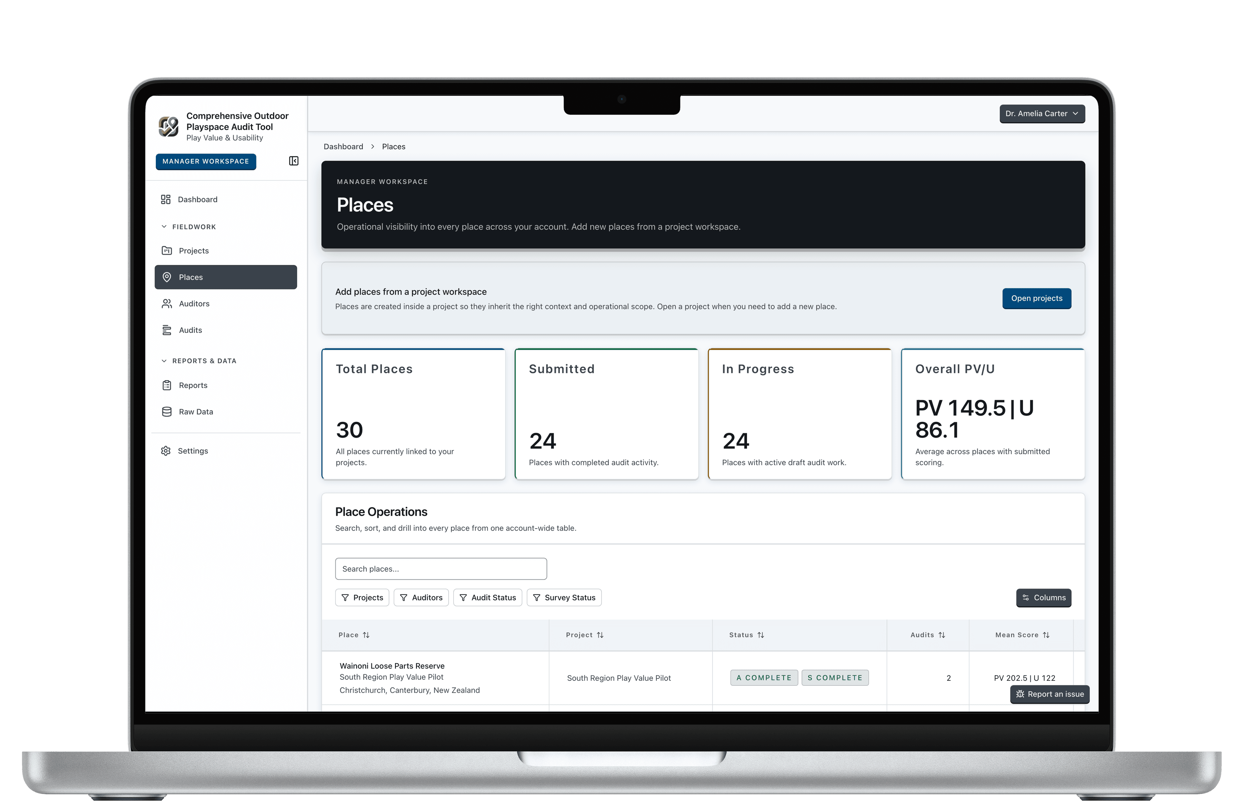Go to Dashboard in the sidebar
The image size is (1244, 808).
coord(225,199)
